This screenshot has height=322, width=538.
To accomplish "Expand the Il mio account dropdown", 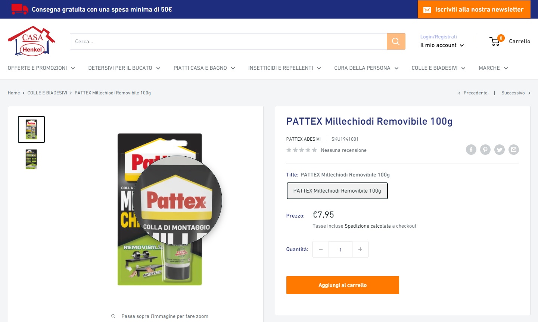I will pyautogui.click(x=442, y=45).
